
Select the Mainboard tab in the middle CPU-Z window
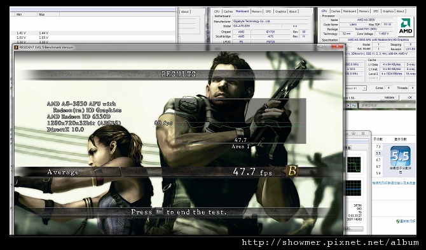[x=242, y=11]
